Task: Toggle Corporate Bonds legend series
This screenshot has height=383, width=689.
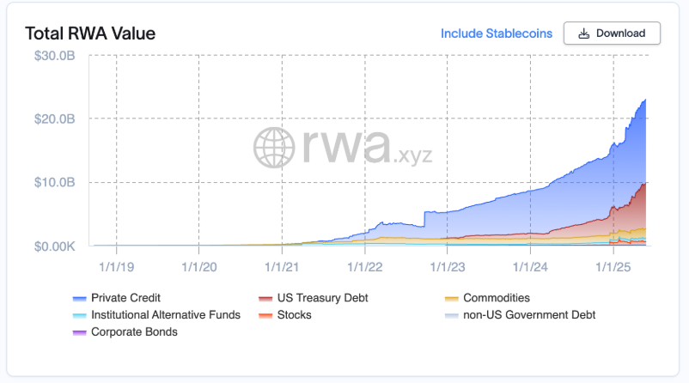Action: point(134,331)
